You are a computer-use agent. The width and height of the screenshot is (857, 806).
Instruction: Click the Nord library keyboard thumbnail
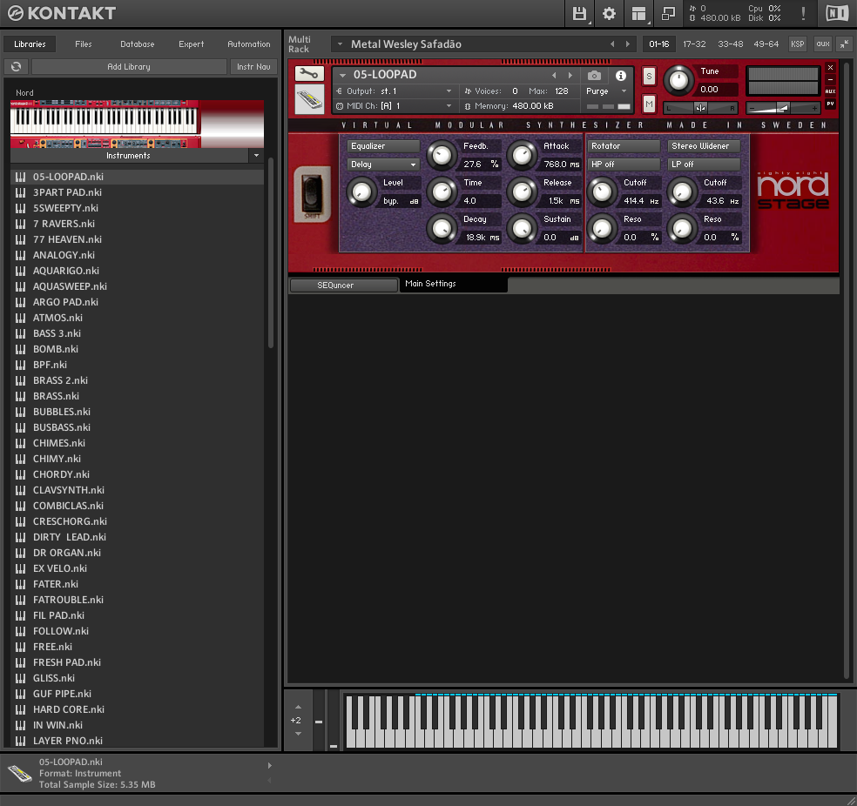click(137, 124)
